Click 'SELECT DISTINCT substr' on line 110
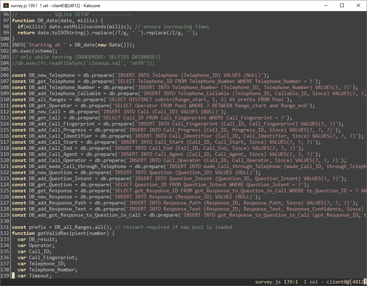Viewport: 367px width, 286px height. click(x=141, y=100)
